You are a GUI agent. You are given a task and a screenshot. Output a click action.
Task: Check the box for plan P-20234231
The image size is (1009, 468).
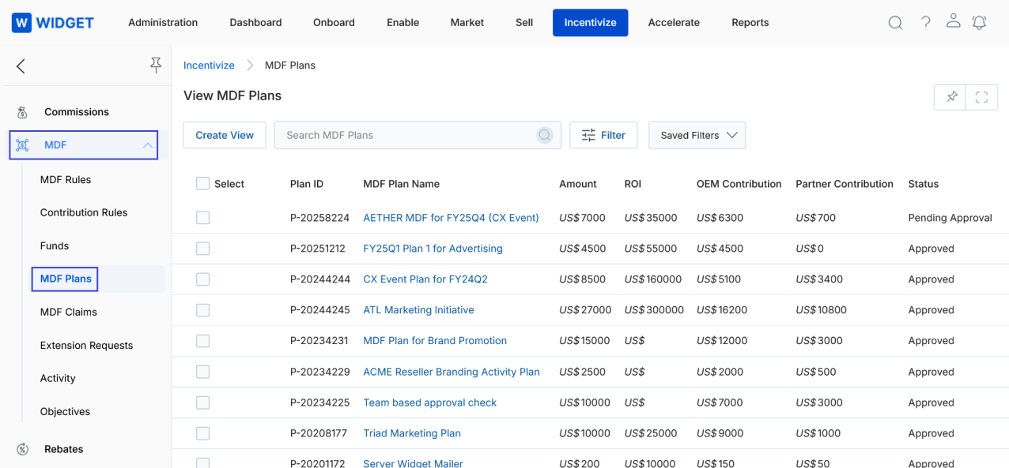click(202, 341)
